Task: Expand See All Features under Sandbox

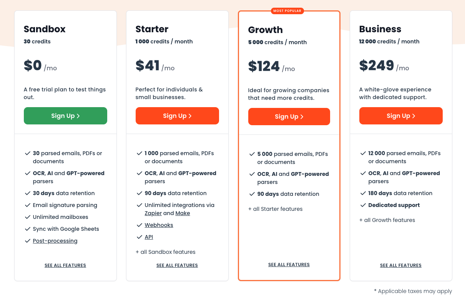Action: click(65, 265)
